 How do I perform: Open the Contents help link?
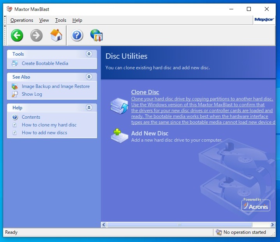point(31,117)
